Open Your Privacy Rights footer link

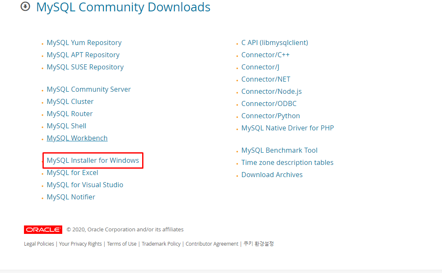(x=80, y=244)
